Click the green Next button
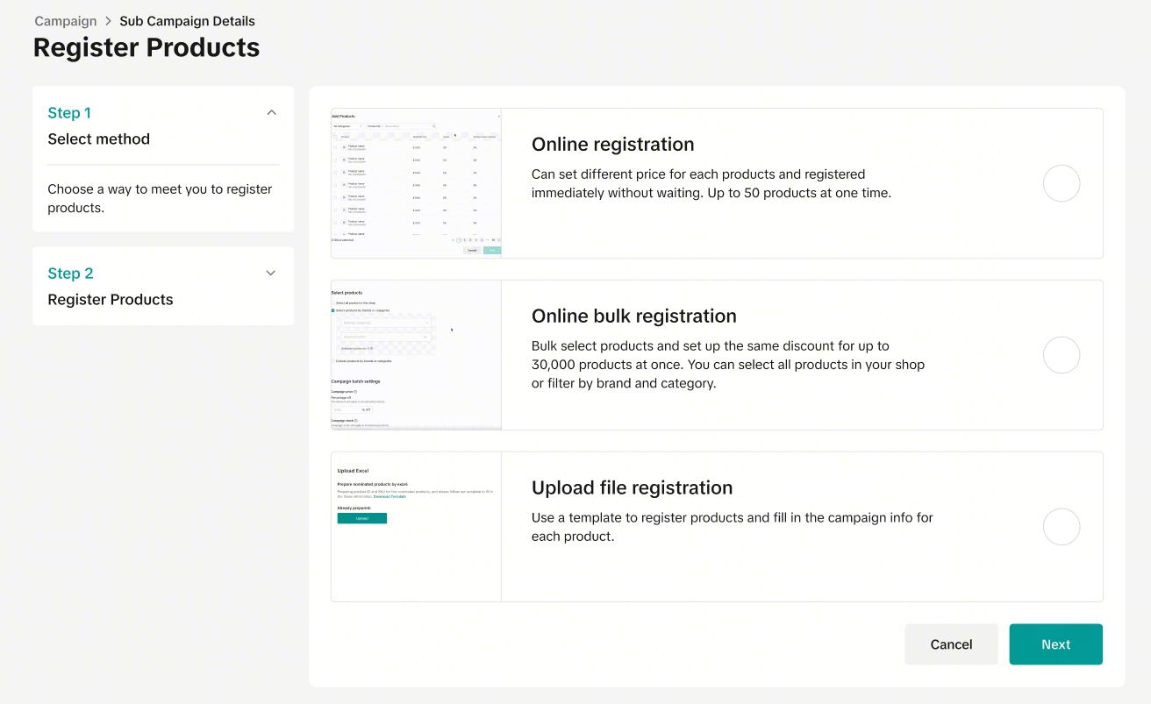Viewport: 1151px width, 704px height. tap(1055, 644)
